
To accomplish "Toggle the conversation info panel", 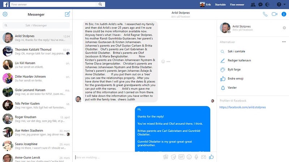I will pos(284,14).
